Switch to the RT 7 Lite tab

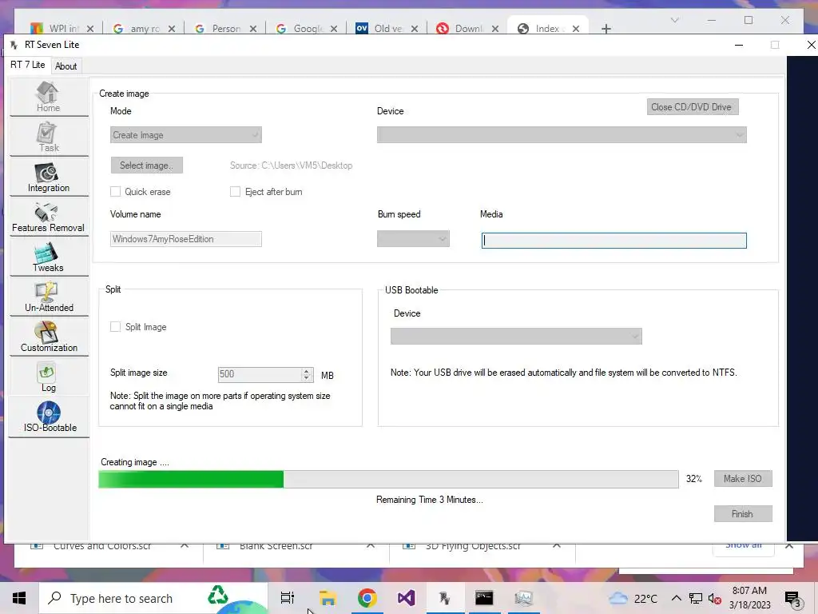(28, 65)
